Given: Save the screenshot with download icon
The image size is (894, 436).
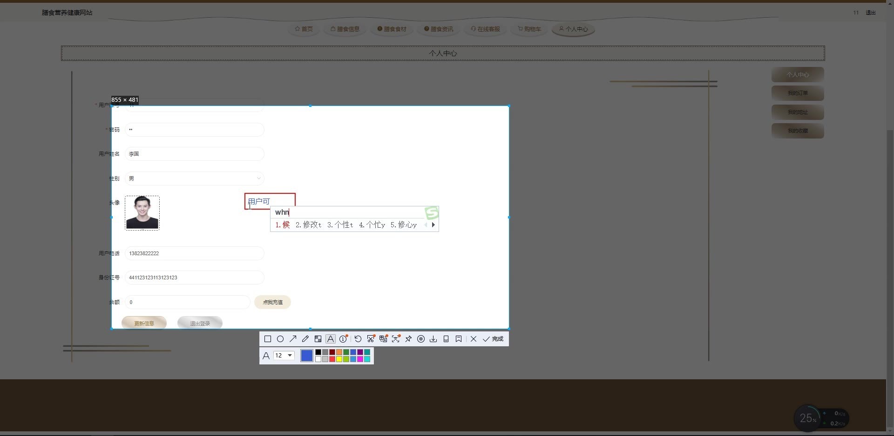Looking at the screenshot, I should tap(433, 339).
